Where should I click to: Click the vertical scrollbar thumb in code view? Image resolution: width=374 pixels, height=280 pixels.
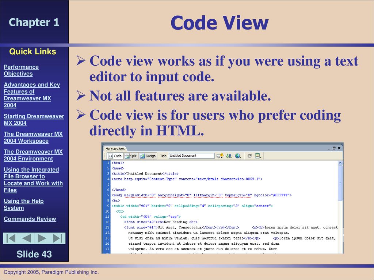tap(340, 183)
